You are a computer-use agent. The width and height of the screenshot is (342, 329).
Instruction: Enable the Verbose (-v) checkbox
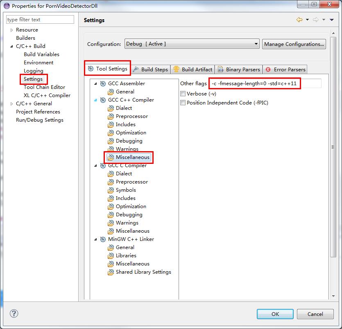coord(183,94)
